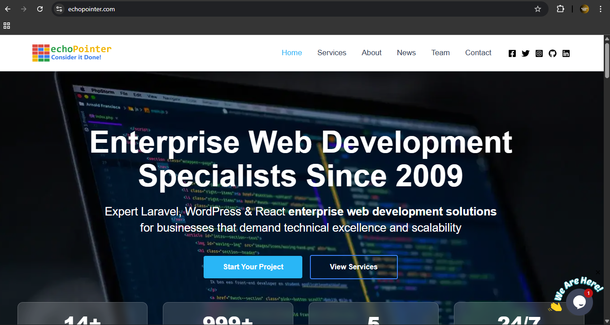Open the LinkedIn social icon
The height and width of the screenshot is (325, 610).
coord(566,53)
